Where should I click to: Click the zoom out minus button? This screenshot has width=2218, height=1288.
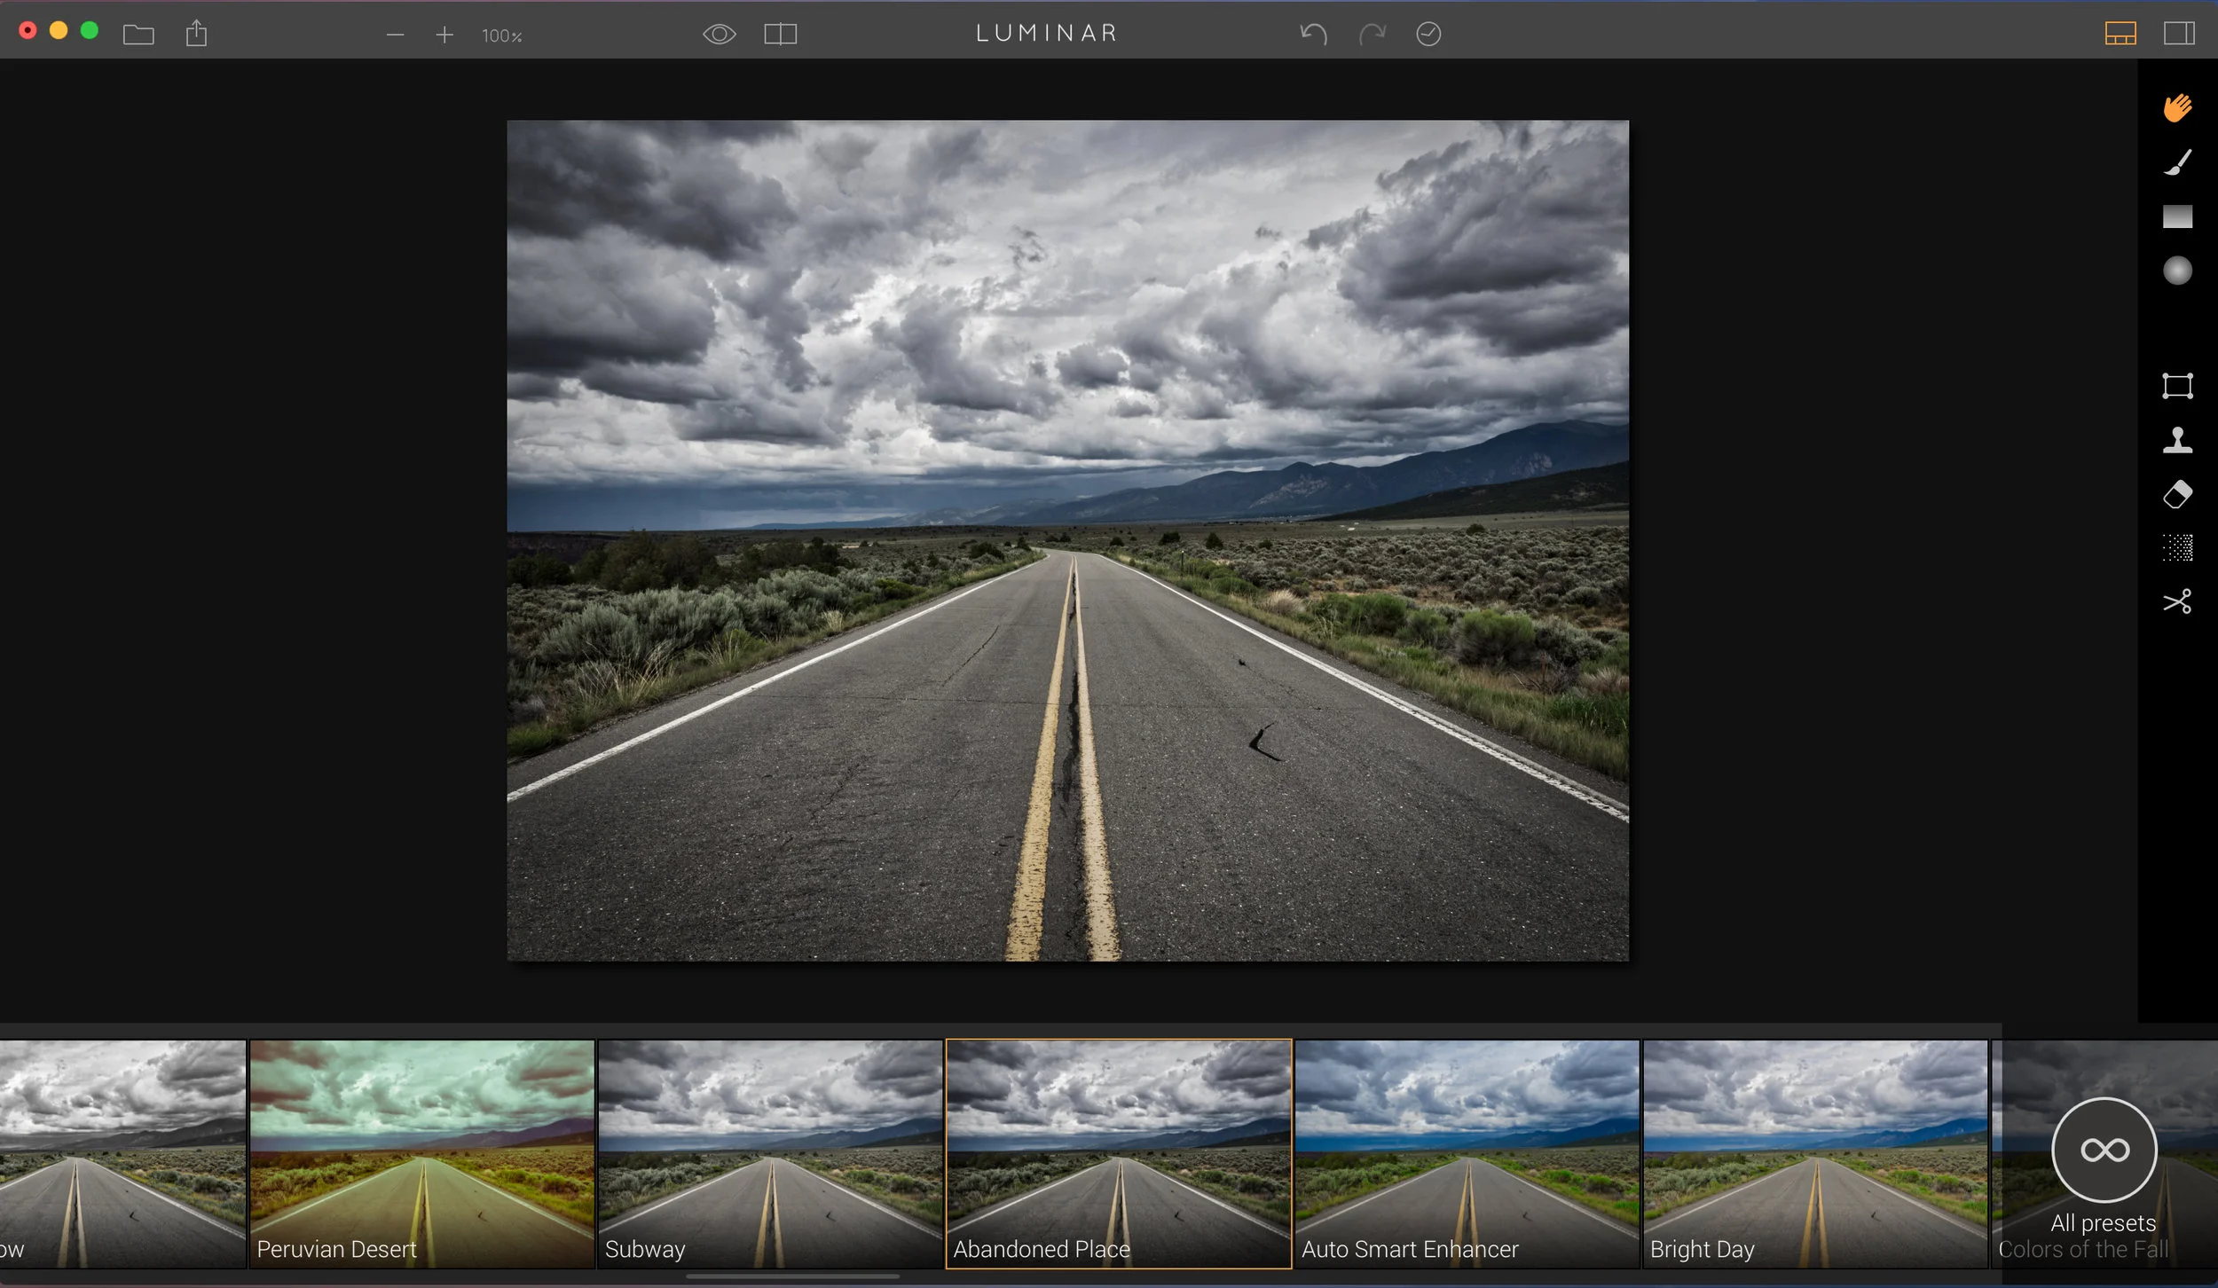(x=396, y=35)
